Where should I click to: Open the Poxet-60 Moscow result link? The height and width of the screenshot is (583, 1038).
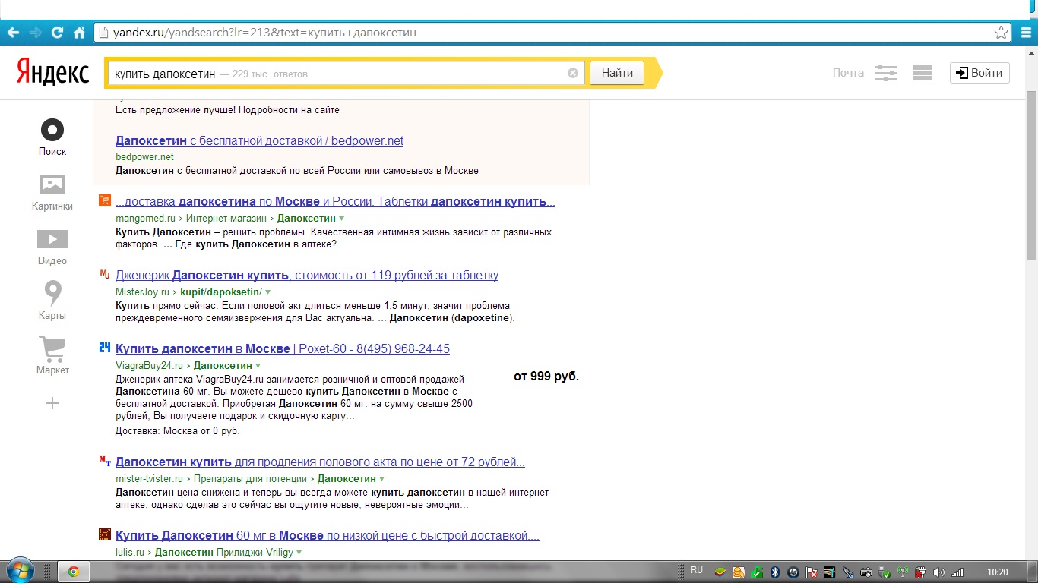point(283,348)
